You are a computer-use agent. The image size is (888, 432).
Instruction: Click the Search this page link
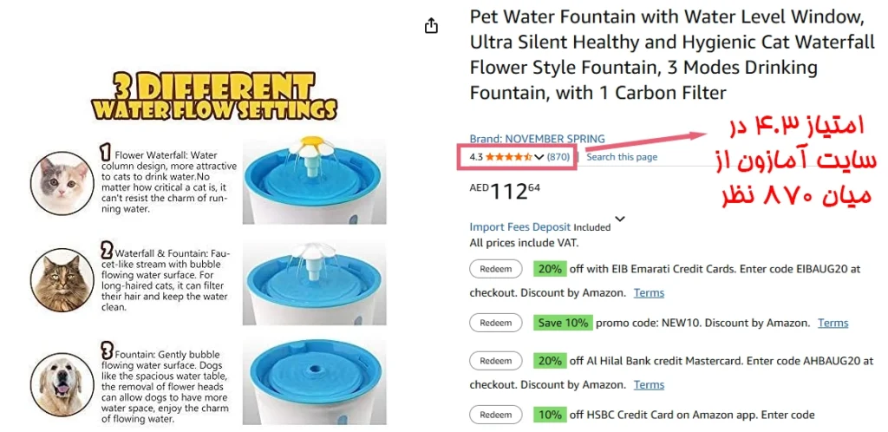coord(622,157)
